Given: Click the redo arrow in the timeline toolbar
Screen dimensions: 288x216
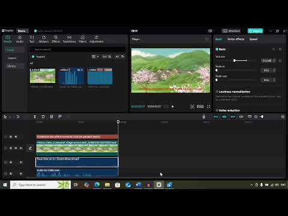Looking at the screenshot, I should click(18, 117).
